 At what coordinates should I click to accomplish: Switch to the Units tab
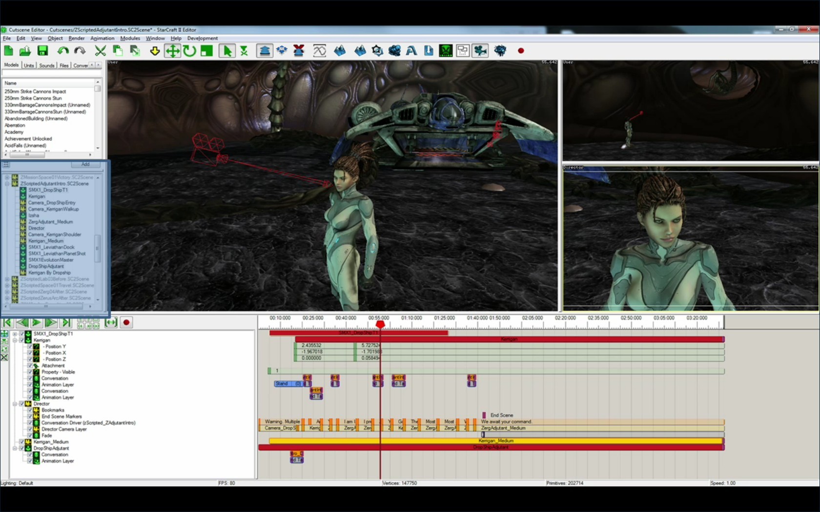(29, 65)
